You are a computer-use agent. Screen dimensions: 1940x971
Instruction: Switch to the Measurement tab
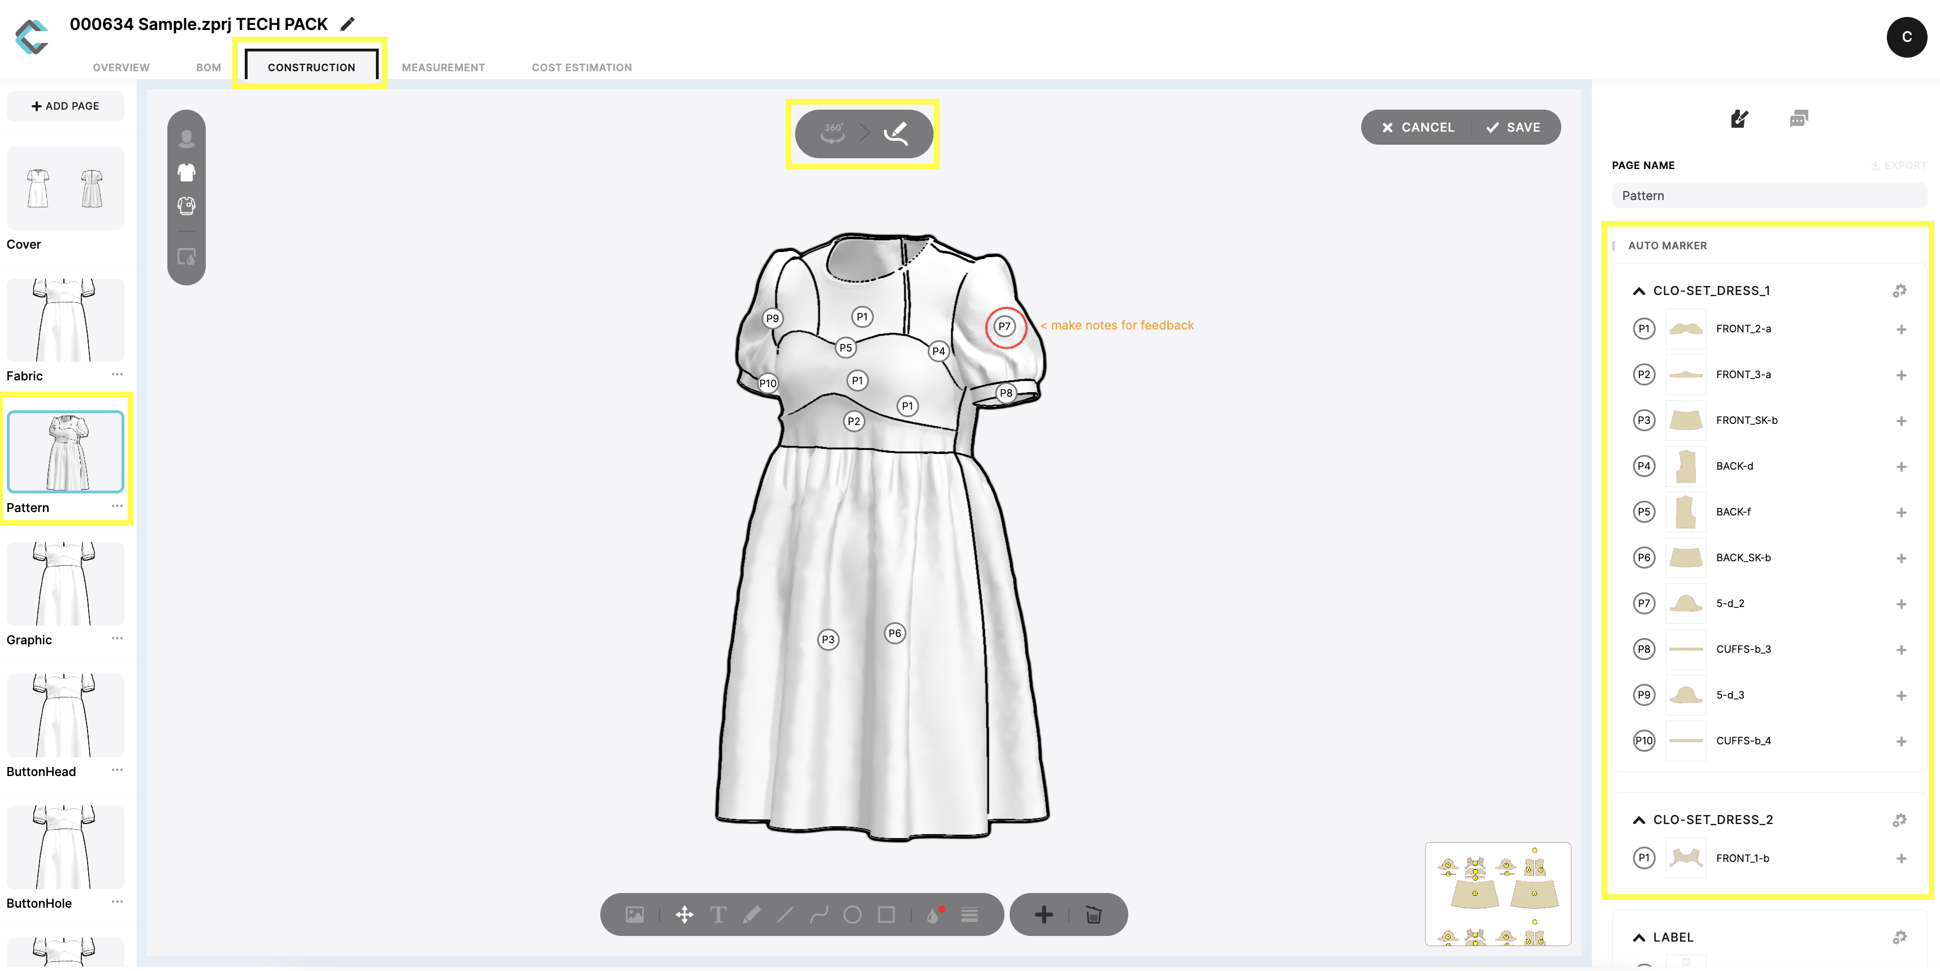[x=443, y=68]
